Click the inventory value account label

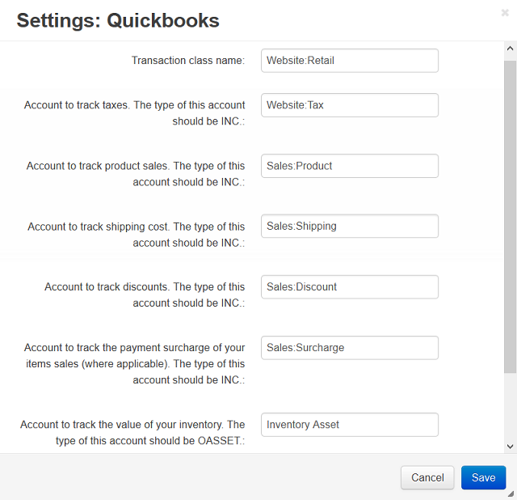[132, 432]
